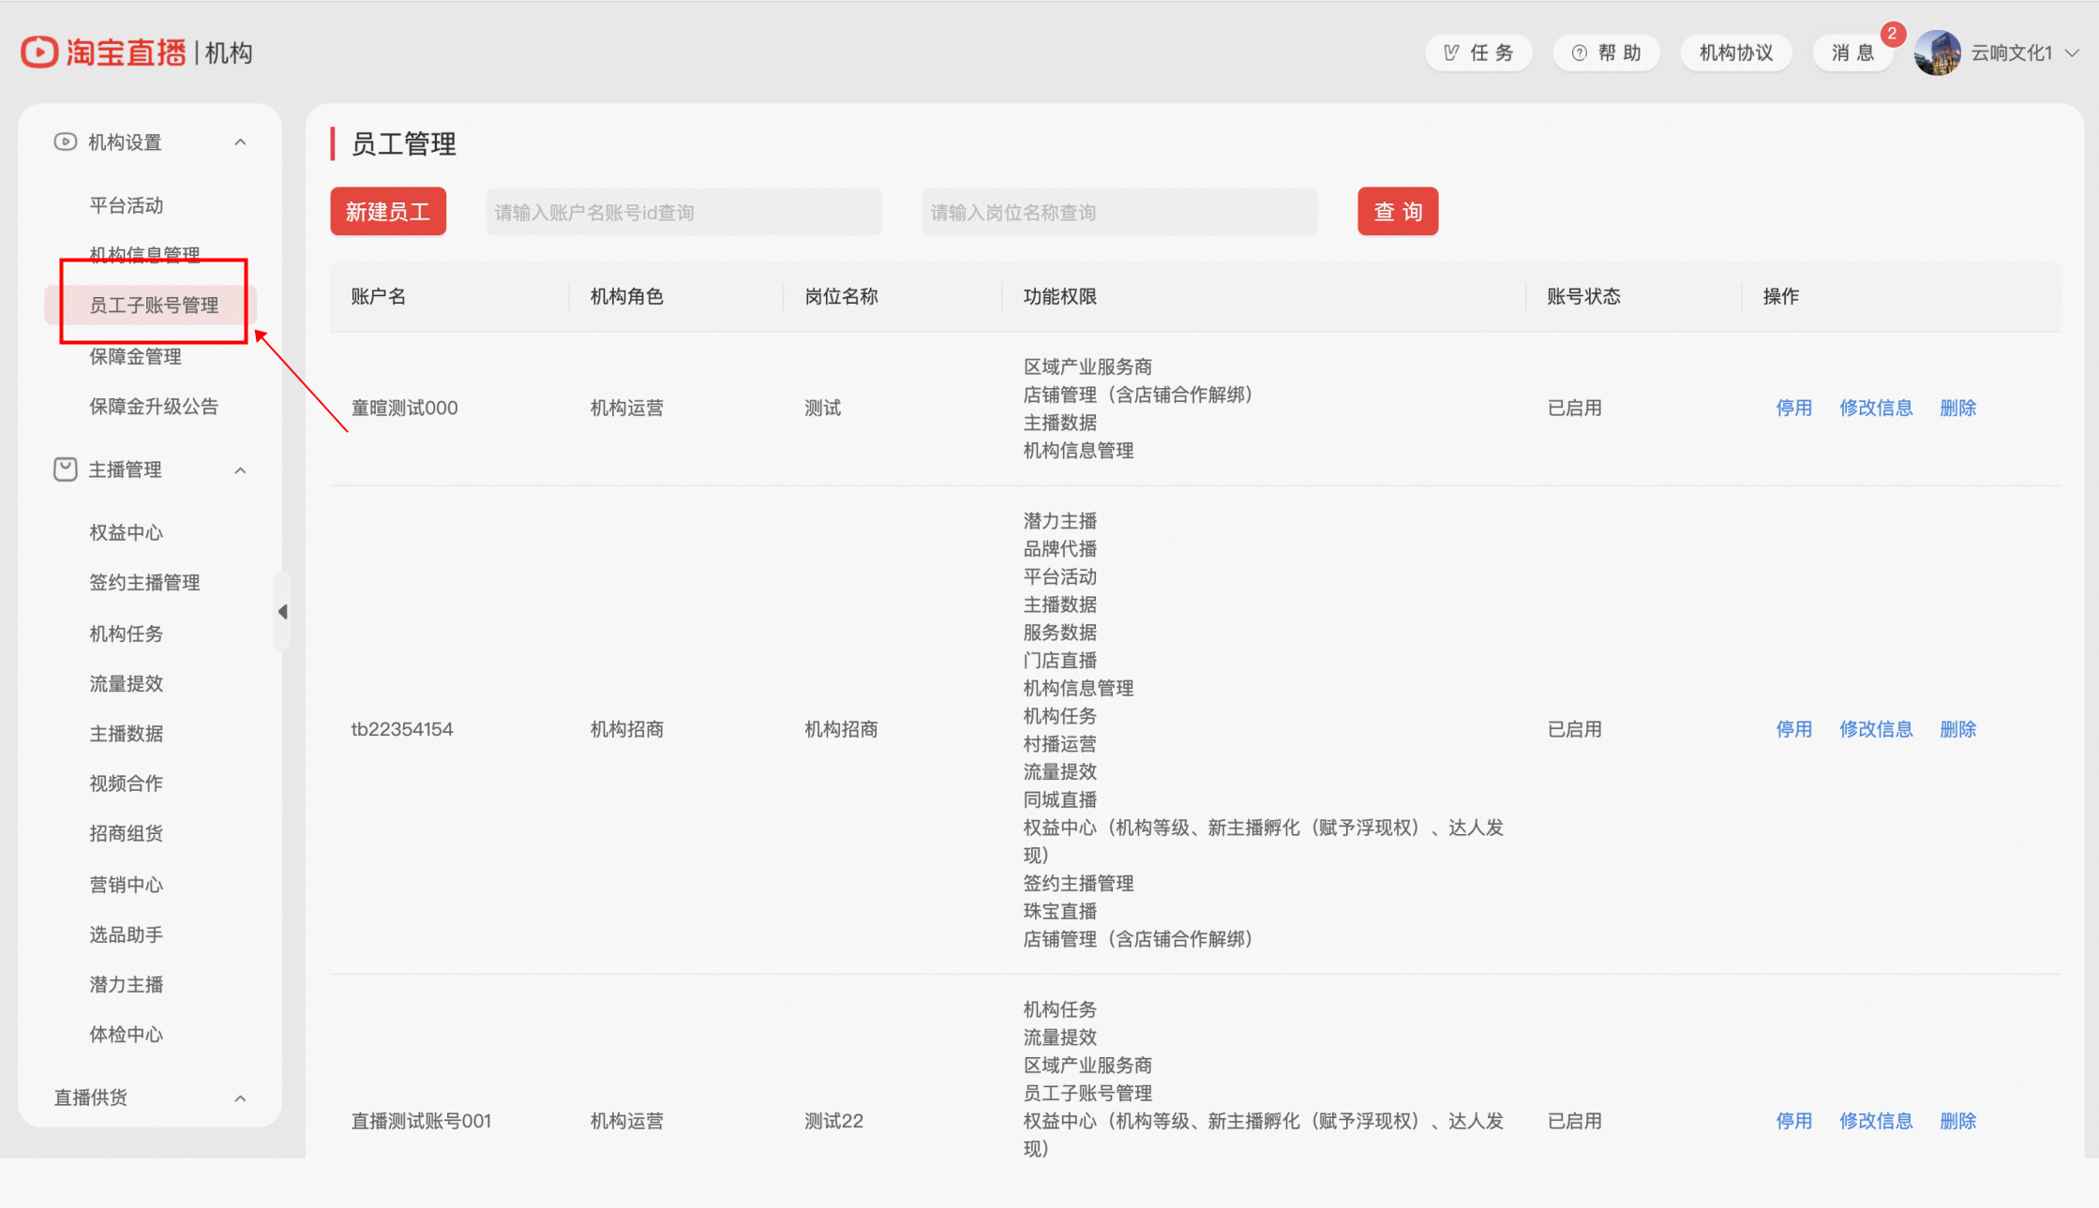Click the 账号状态 column header
Image resolution: width=2099 pixels, height=1208 pixels.
[1583, 296]
